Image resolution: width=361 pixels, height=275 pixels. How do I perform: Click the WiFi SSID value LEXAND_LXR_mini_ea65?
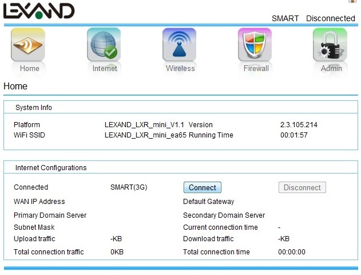click(145, 135)
